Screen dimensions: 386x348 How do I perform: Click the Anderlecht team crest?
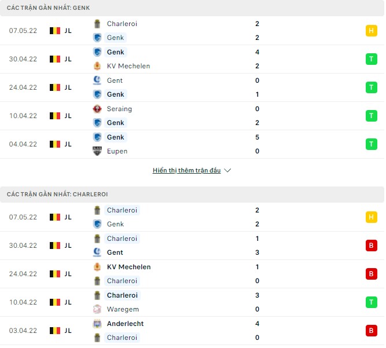click(97, 324)
